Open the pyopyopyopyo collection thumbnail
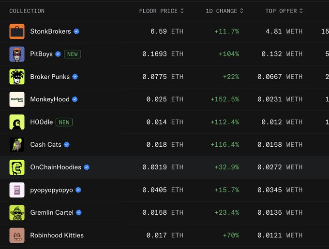This screenshot has height=249, width=329. [x=17, y=190]
